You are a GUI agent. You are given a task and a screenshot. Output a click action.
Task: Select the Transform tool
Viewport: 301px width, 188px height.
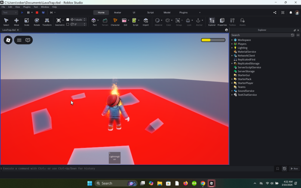click(47, 22)
